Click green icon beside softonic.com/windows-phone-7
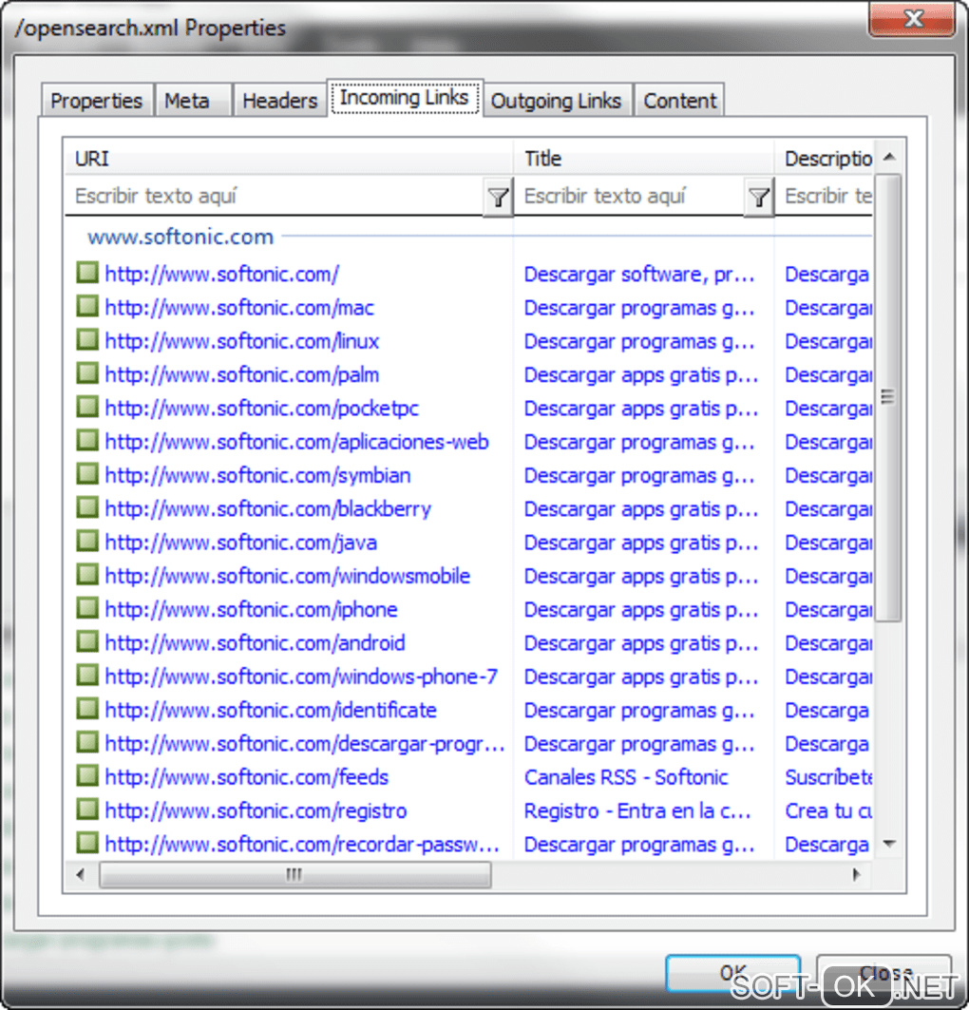 click(x=86, y=675)
